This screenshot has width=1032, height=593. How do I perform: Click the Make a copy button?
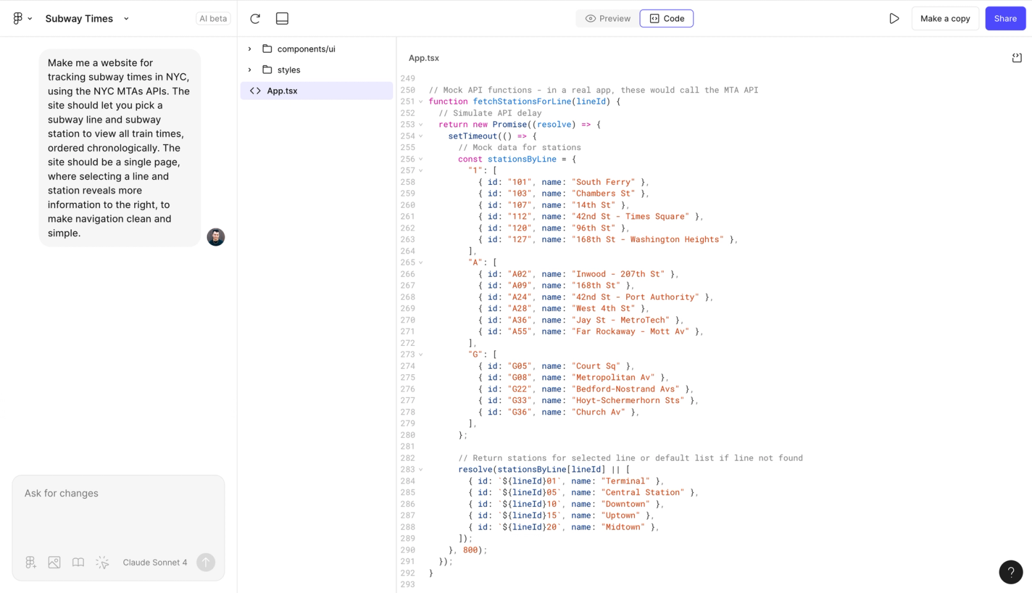click(x=945, y=19)
